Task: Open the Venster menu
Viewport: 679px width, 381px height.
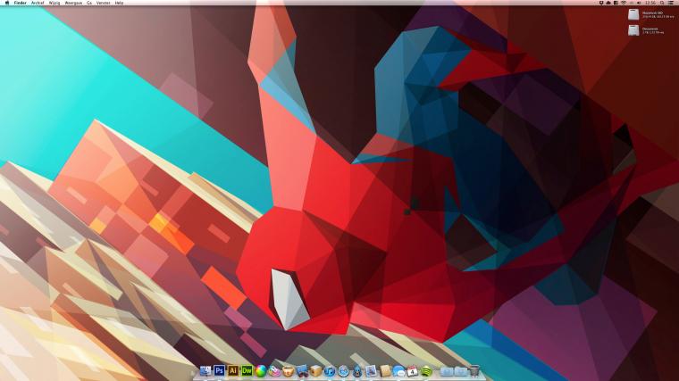Action: (103, 3)
